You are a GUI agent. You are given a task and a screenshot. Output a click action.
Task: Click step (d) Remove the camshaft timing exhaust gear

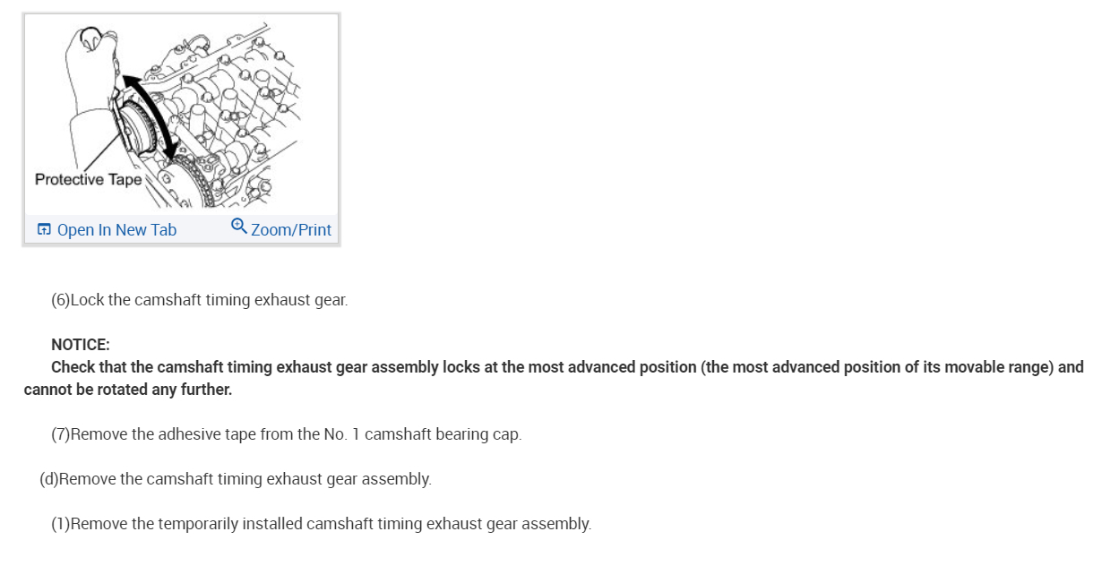(235, 479)
